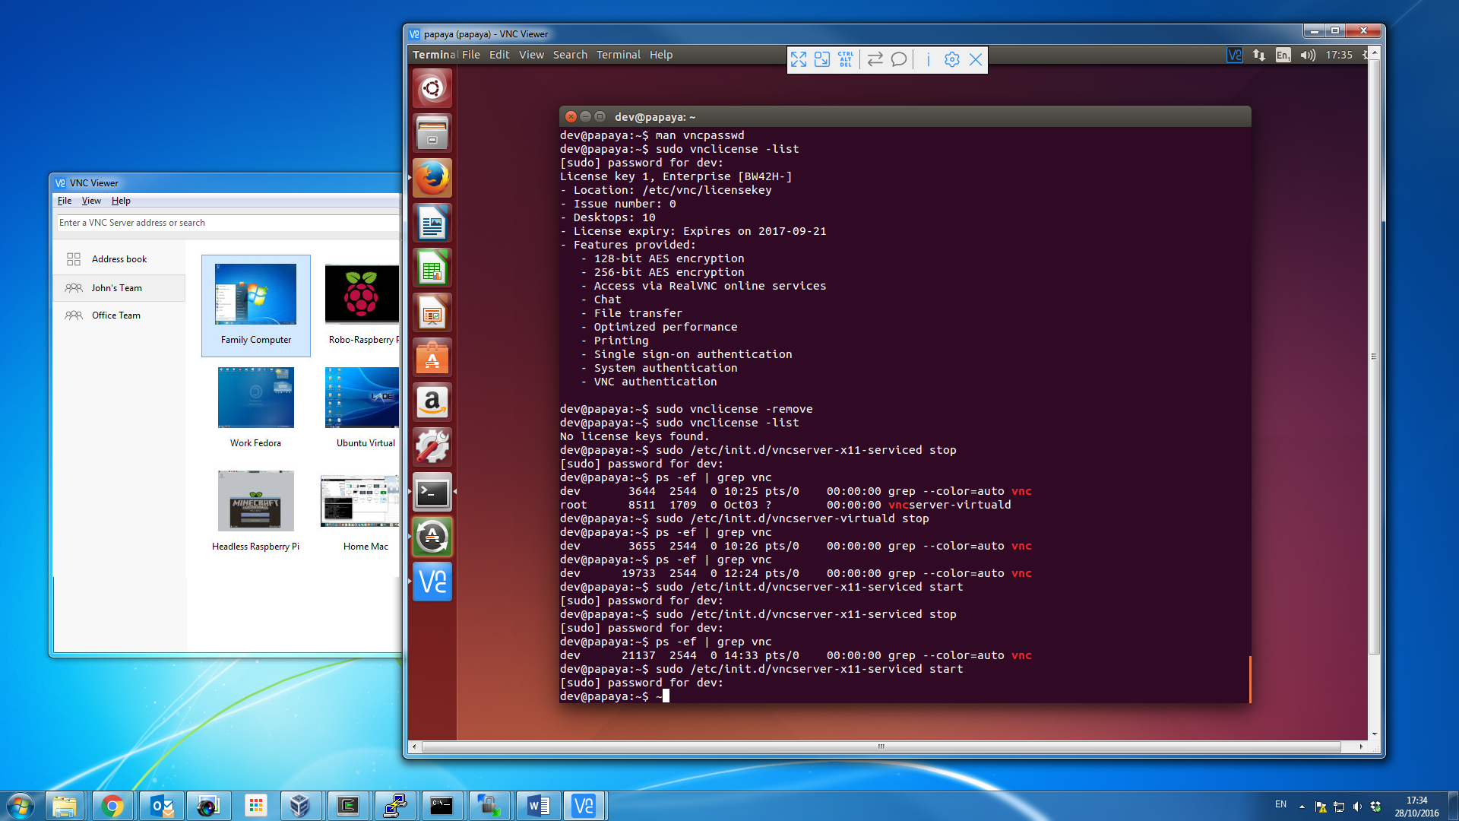Click the VNC Server address search field
The image size is (1459, 821).
click(228, 223)
